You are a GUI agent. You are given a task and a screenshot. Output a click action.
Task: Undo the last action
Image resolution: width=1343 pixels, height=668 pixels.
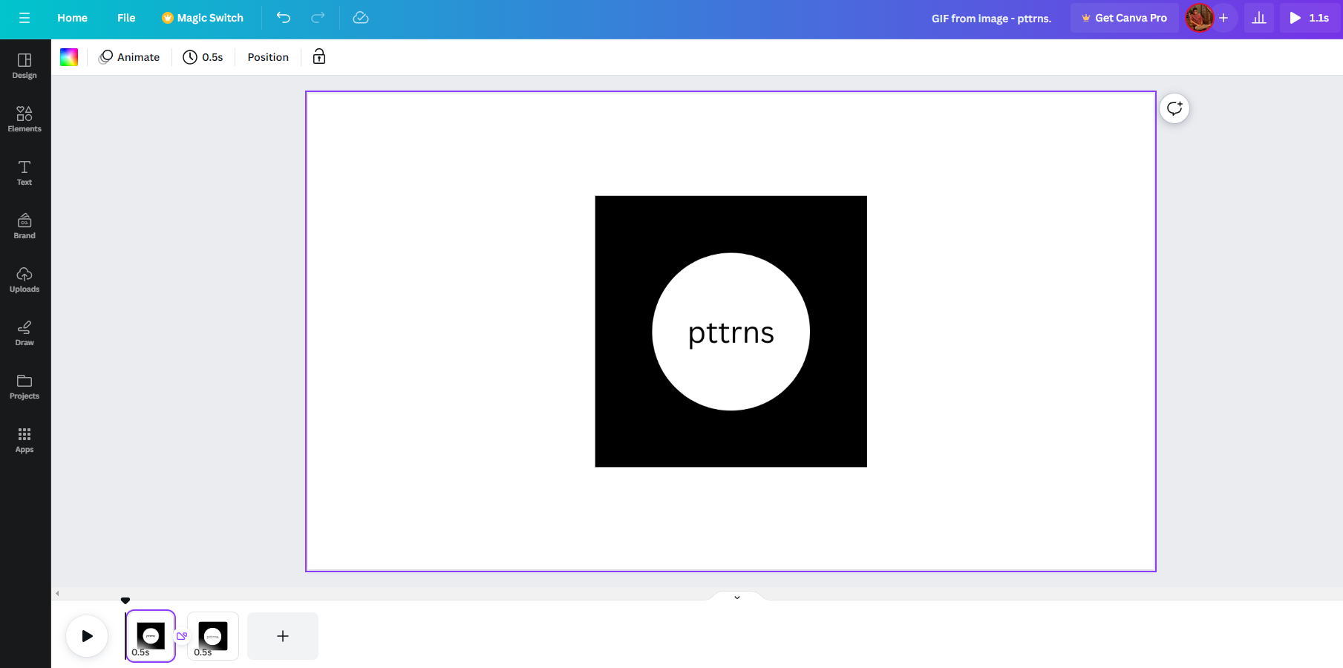284,18
